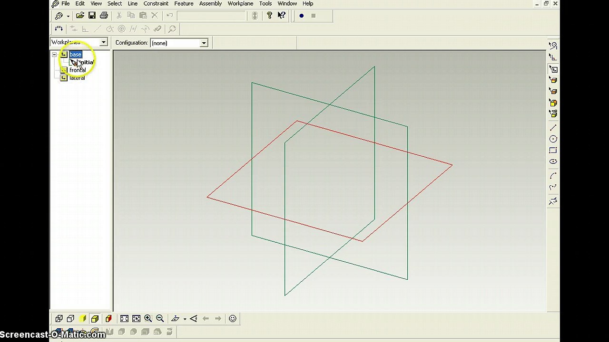The width and height of the screenshot is (609, 342).
Task: Open the Edit menu
Action: 80,3
